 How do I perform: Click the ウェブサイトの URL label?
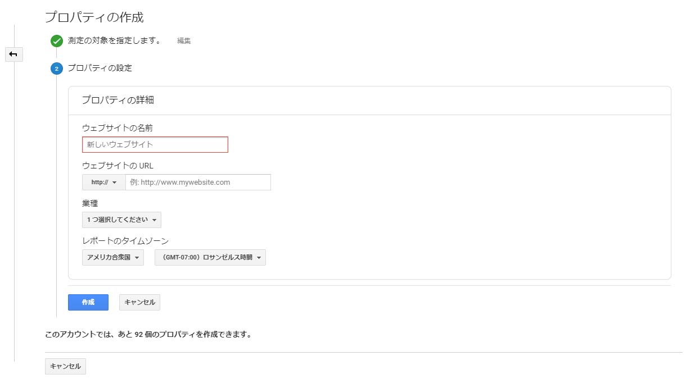[118, 166]
